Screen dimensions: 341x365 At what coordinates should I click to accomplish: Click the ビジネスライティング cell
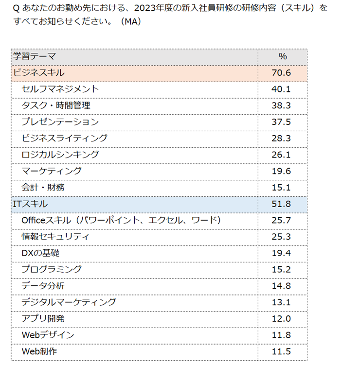point(65,138)
